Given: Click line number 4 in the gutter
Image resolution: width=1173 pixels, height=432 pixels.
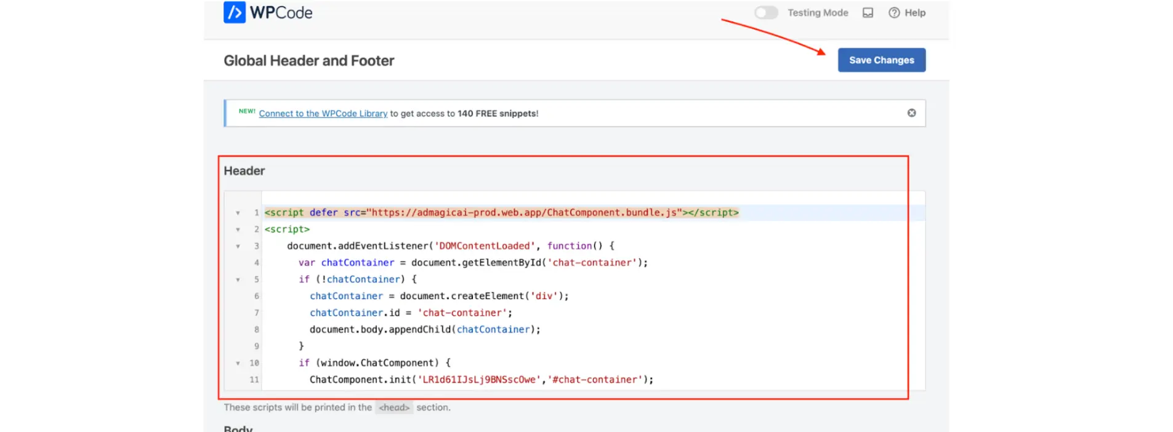Looking at the screenshot, I should (256, 263).
